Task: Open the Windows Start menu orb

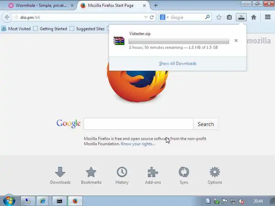Action: click(9, 201)
